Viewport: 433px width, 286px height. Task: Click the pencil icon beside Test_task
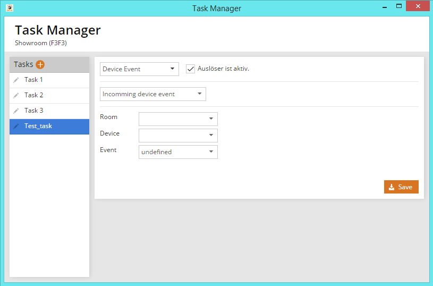pos(16,127)
